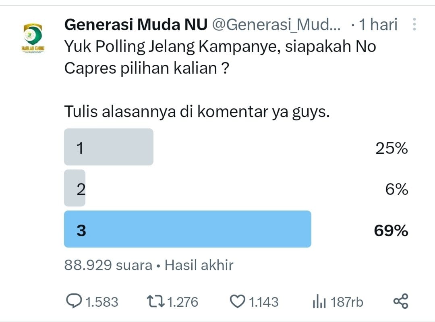
Task: Select poll option 2 bar
Action: (75, 188)
